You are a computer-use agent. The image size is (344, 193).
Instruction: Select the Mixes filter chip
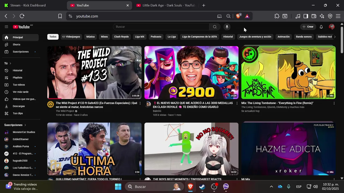[x=104, y=37]
